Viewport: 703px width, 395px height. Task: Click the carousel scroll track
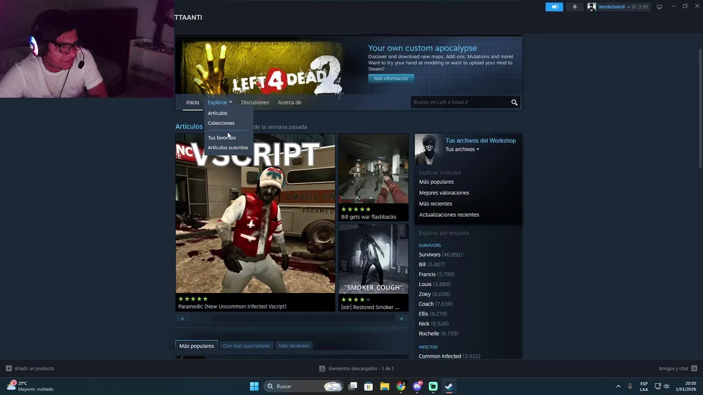point(292,319)
